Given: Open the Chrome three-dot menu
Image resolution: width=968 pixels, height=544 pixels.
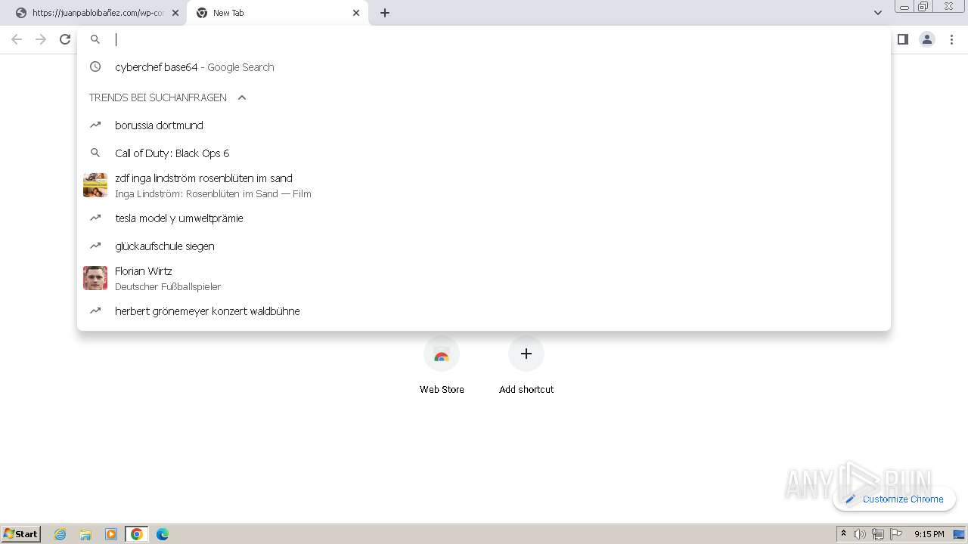Looking at the screenshot, I should click(x=952, y=39).
